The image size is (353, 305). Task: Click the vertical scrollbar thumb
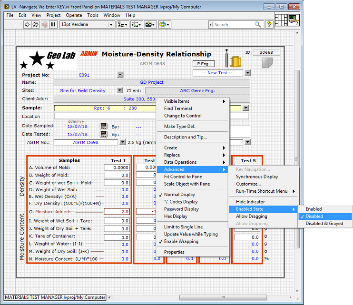point(297,159)
